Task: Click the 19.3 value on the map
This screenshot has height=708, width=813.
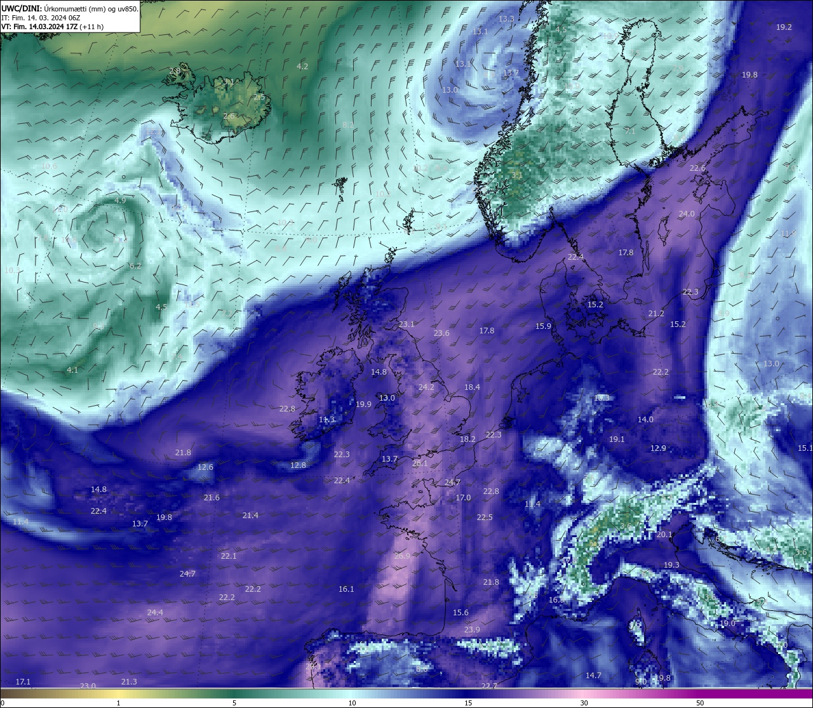Action: point(671,565)
